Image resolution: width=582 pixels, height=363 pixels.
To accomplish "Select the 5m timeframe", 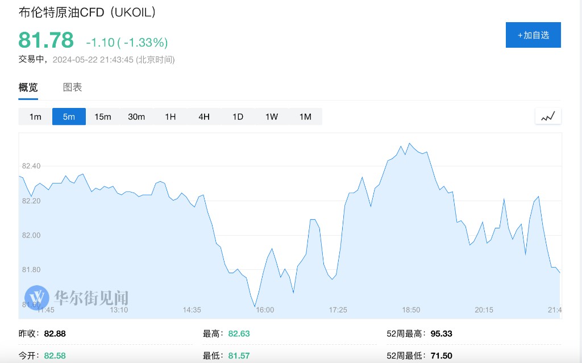I will (69, 116).
